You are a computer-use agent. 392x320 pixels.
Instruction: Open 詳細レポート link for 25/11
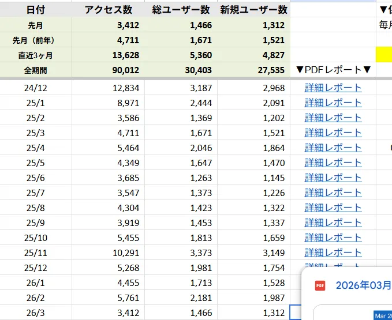click(x=333, y=253)
